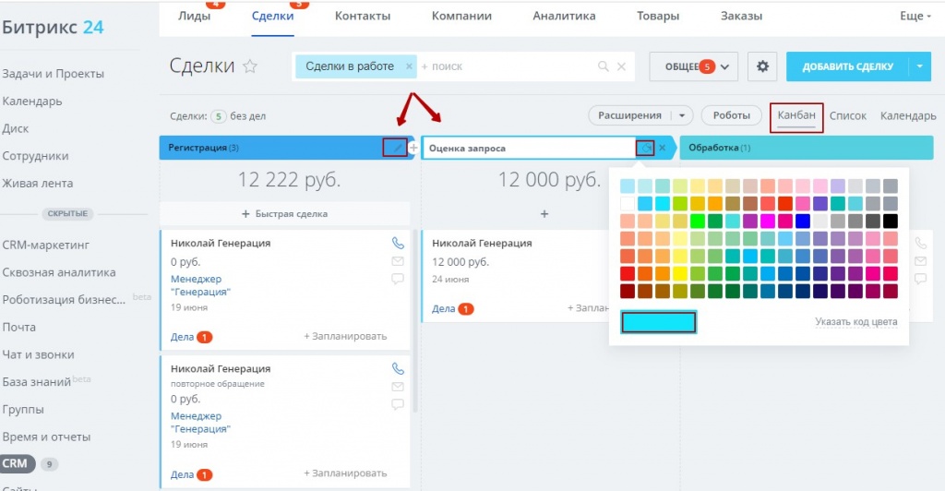Open CRM-маркетинг in sidebar
945x491 pixels.
(x=46, y=245)
